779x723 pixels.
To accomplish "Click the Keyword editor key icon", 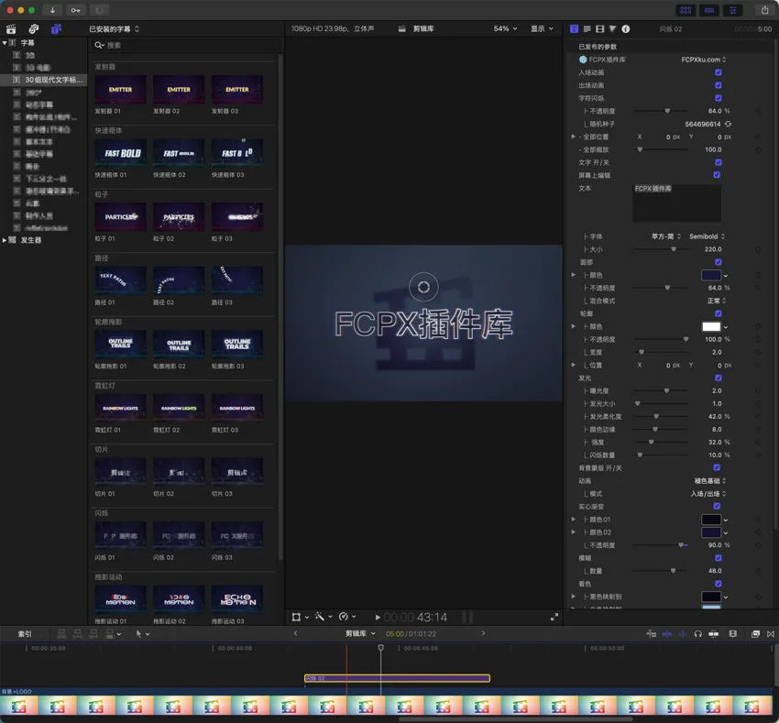I will [75, 10].
